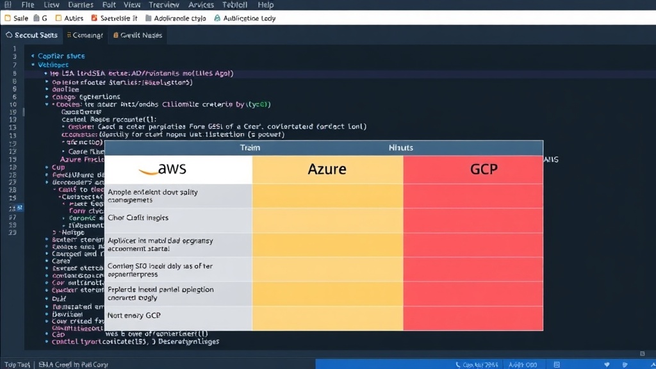Click the green Aubliceticie Lcdy icon
656x369 pixels.
[x=217, y=18]
